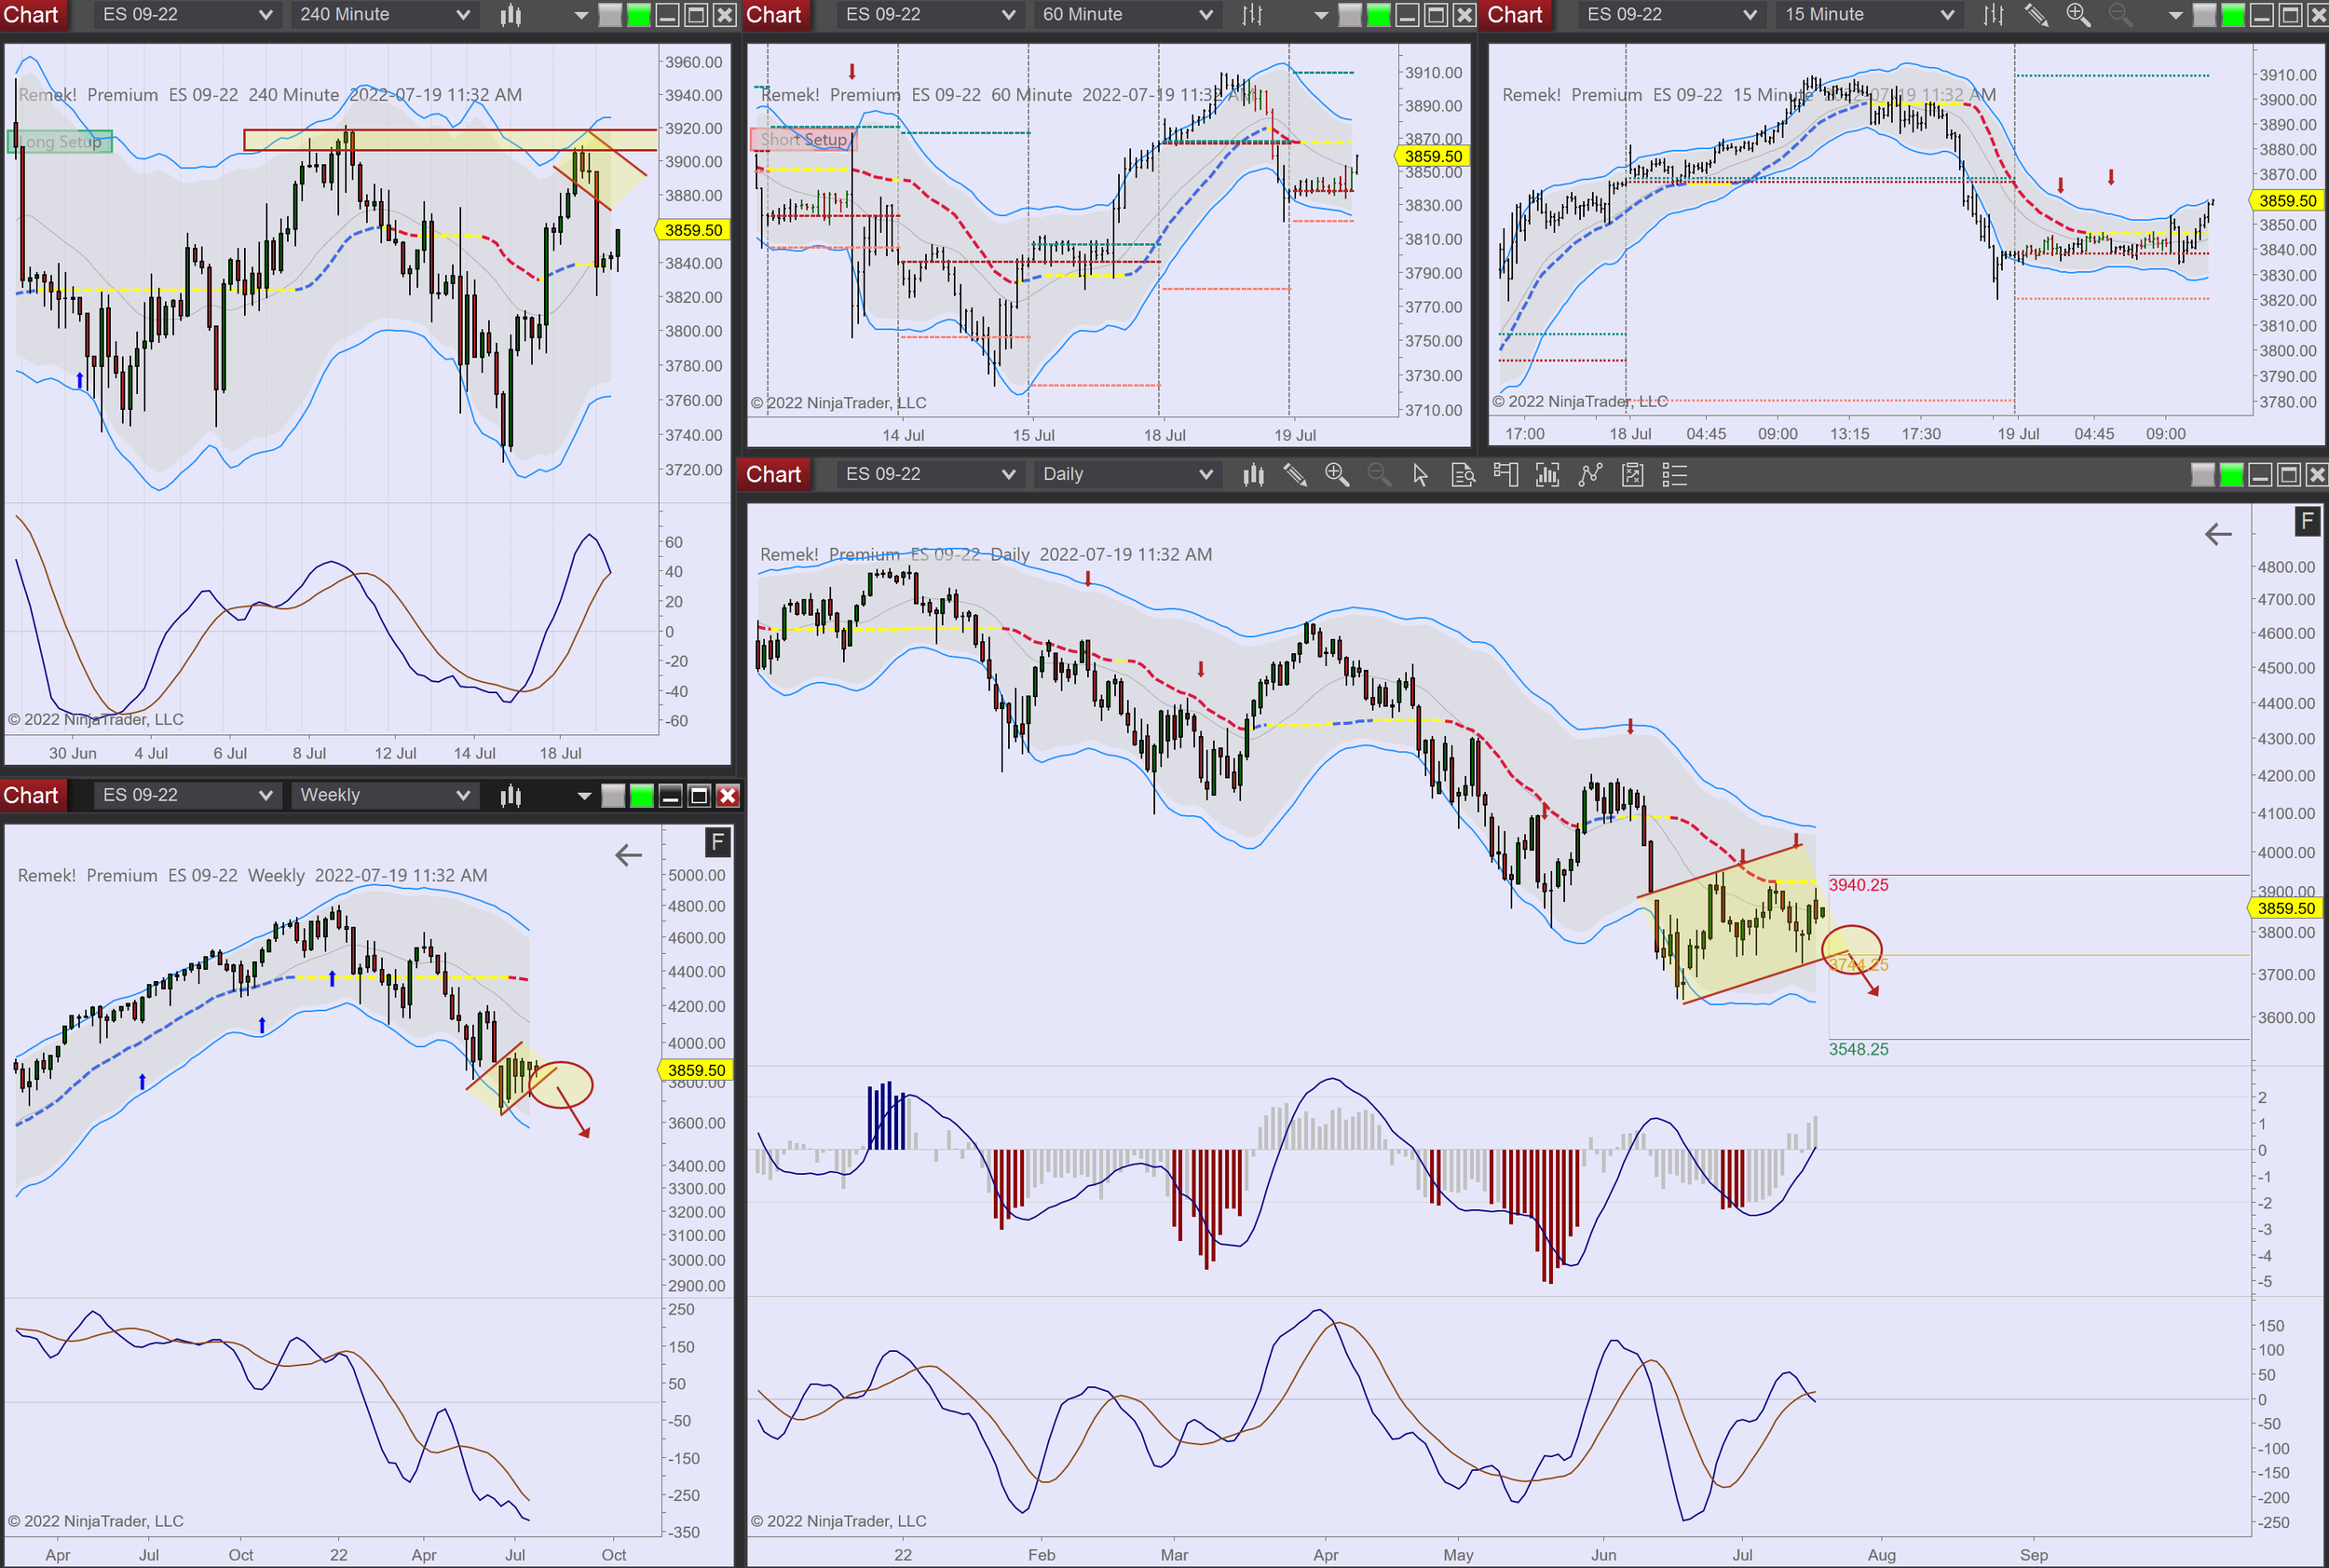The image size is (2329, 1568).
Task: Click the Chart tab of Weekly window
Action: coord(31,795)
